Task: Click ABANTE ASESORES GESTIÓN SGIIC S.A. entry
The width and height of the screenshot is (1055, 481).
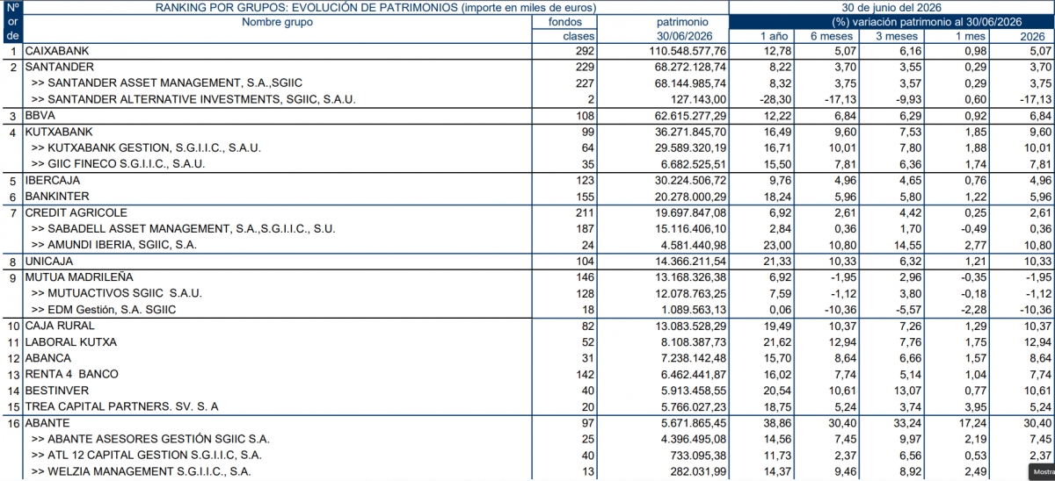Action: (x=150, y=439)
